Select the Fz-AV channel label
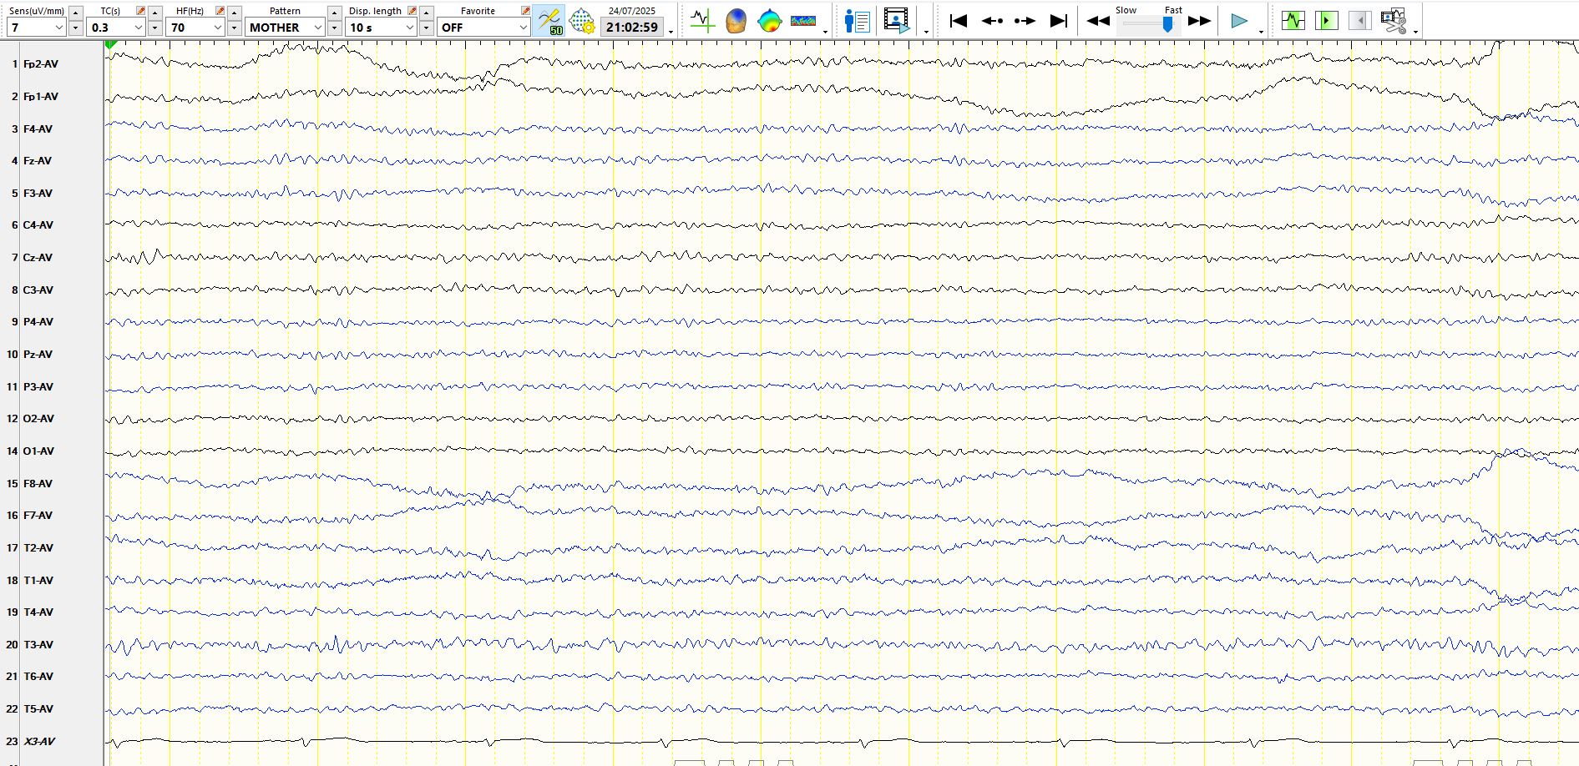This screenshot has height=766, width=1579. point(38,161)
